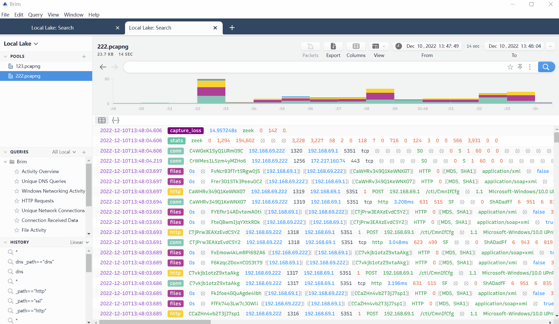Screen dimensions: 559x324
Task: Toggle the pin icon in search bar
Action: tap(520, 67)
